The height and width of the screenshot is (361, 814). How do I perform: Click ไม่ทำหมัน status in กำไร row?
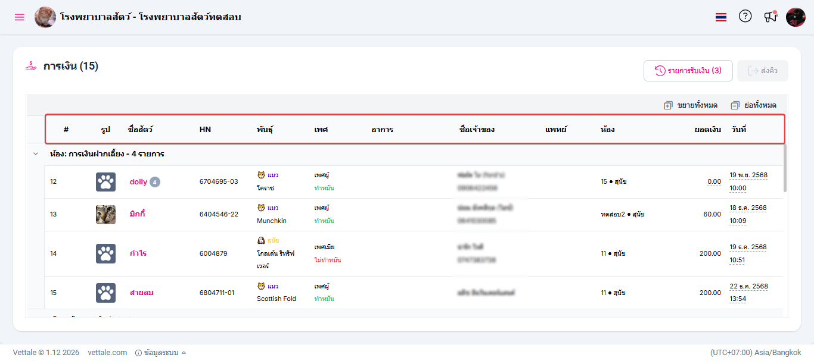328,260
